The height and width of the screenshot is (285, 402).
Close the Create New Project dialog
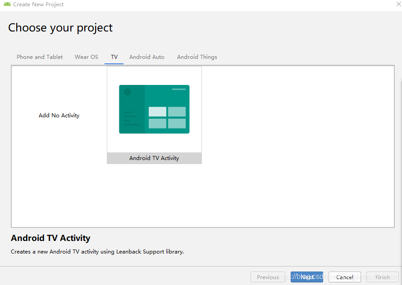[x=399, y=4]
